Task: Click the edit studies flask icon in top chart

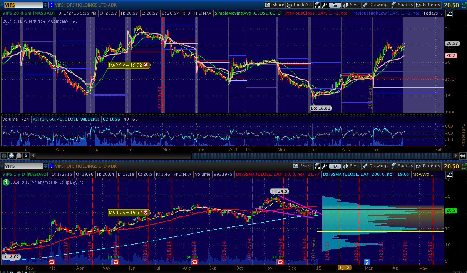Action: [317, 5]
